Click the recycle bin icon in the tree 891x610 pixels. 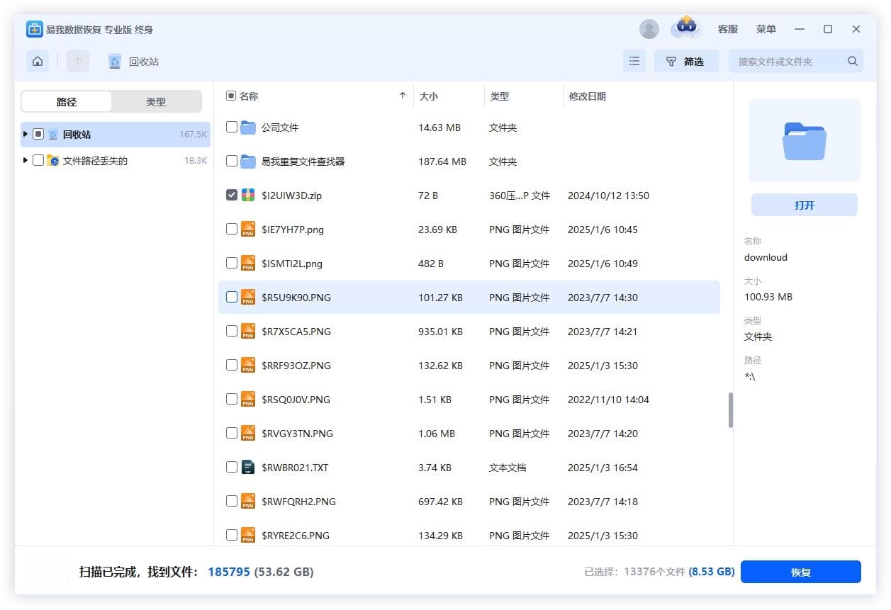pos(53,134)
